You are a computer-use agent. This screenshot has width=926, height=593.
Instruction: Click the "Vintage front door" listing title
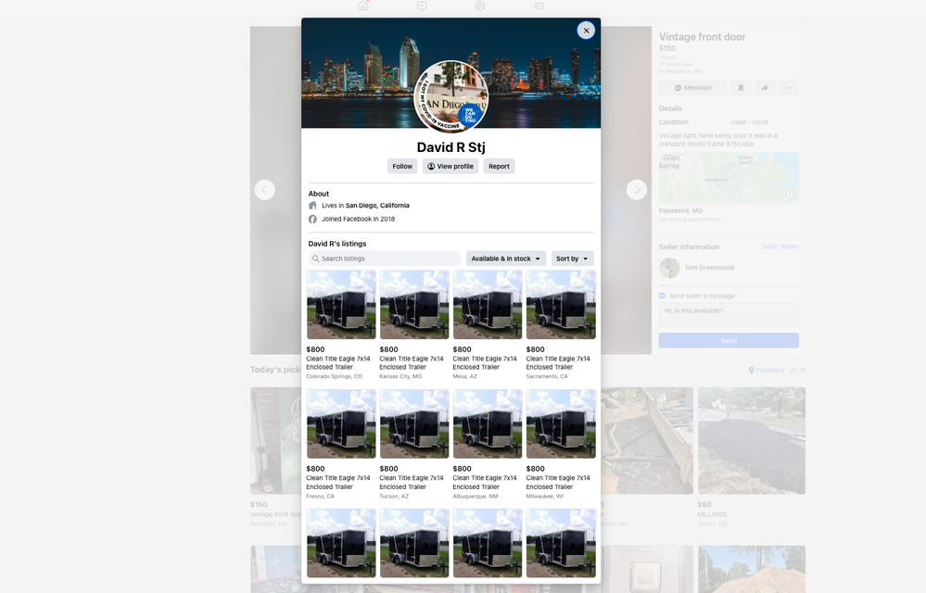click(703, 36)
